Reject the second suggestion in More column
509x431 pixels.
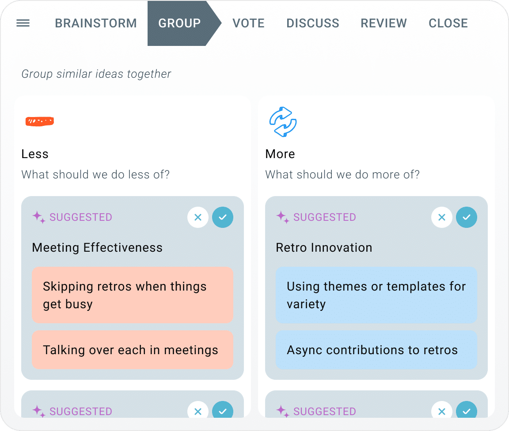point(442,411)
